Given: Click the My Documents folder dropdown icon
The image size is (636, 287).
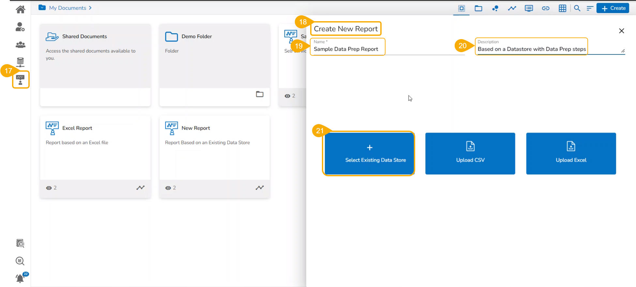Looking at the screenshot, I should tap(42, 7).
